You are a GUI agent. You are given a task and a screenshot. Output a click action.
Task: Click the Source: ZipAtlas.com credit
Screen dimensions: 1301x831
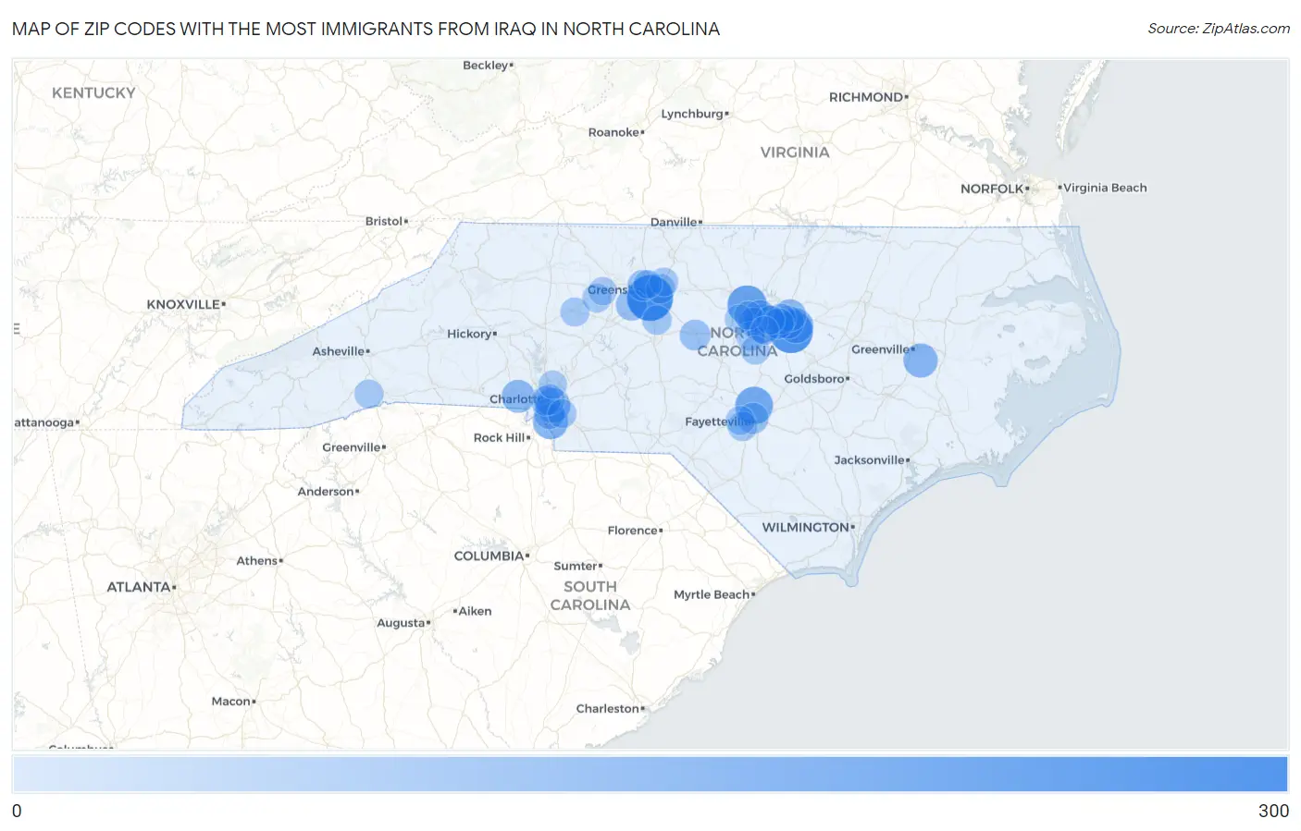[x=1219, y=29]
